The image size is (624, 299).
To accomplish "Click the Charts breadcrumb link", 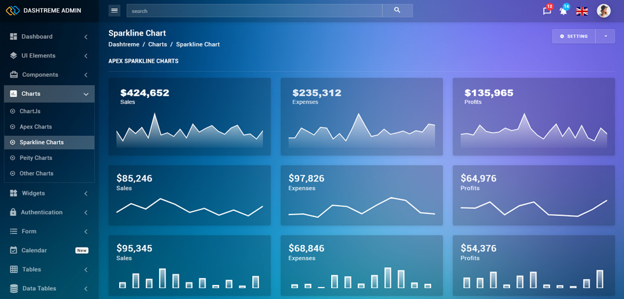I will [158, 44].
